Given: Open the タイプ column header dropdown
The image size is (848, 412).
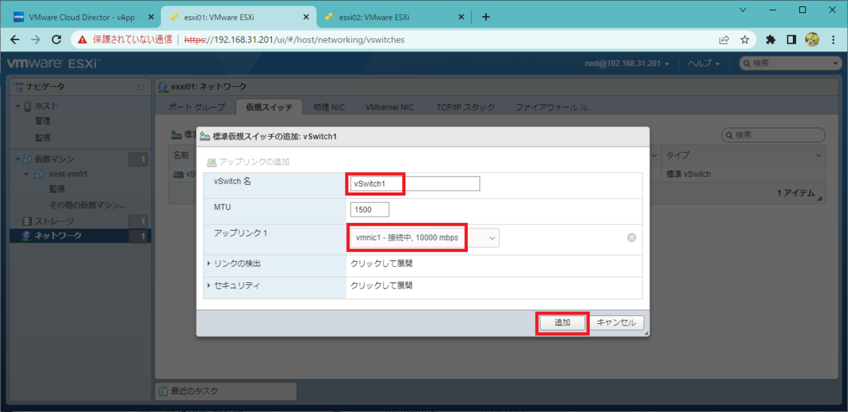Looking at the screenshot, I should [818, 154].
